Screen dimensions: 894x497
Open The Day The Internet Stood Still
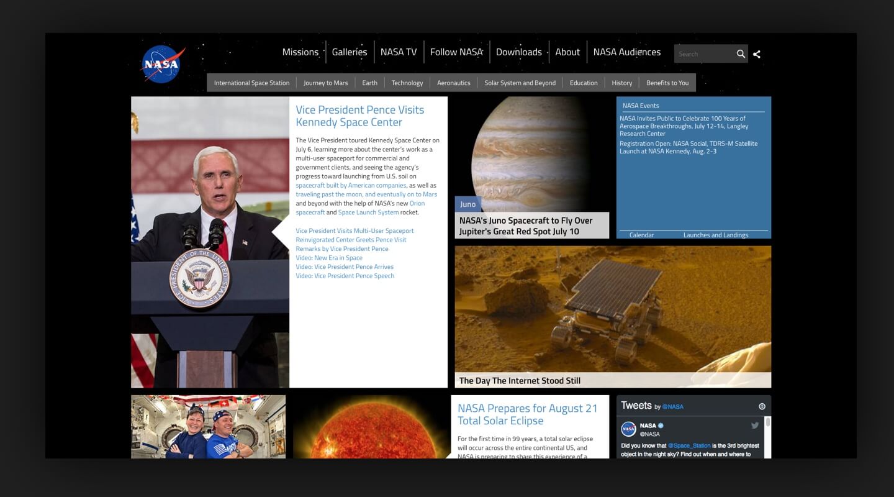pos(520,381)
